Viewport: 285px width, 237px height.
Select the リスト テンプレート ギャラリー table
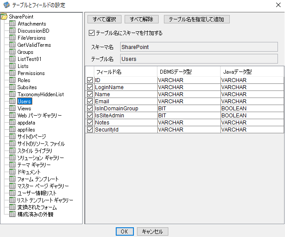click(45, 200)
